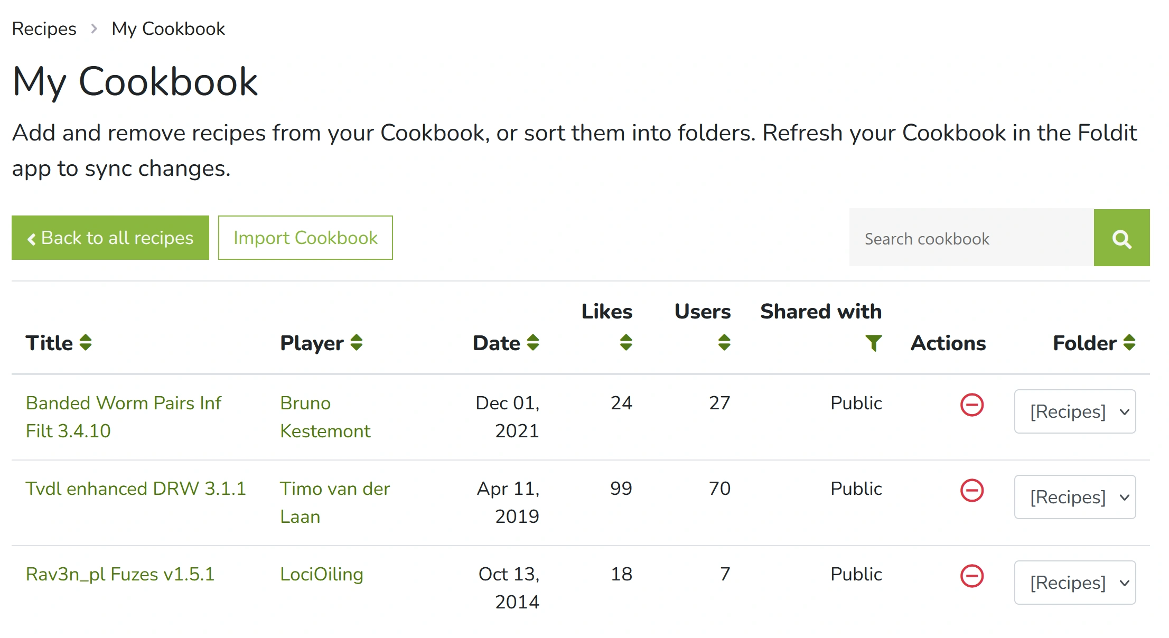Open folder dropdown for Rav3n_pl Fuzes

[1074, 583]
